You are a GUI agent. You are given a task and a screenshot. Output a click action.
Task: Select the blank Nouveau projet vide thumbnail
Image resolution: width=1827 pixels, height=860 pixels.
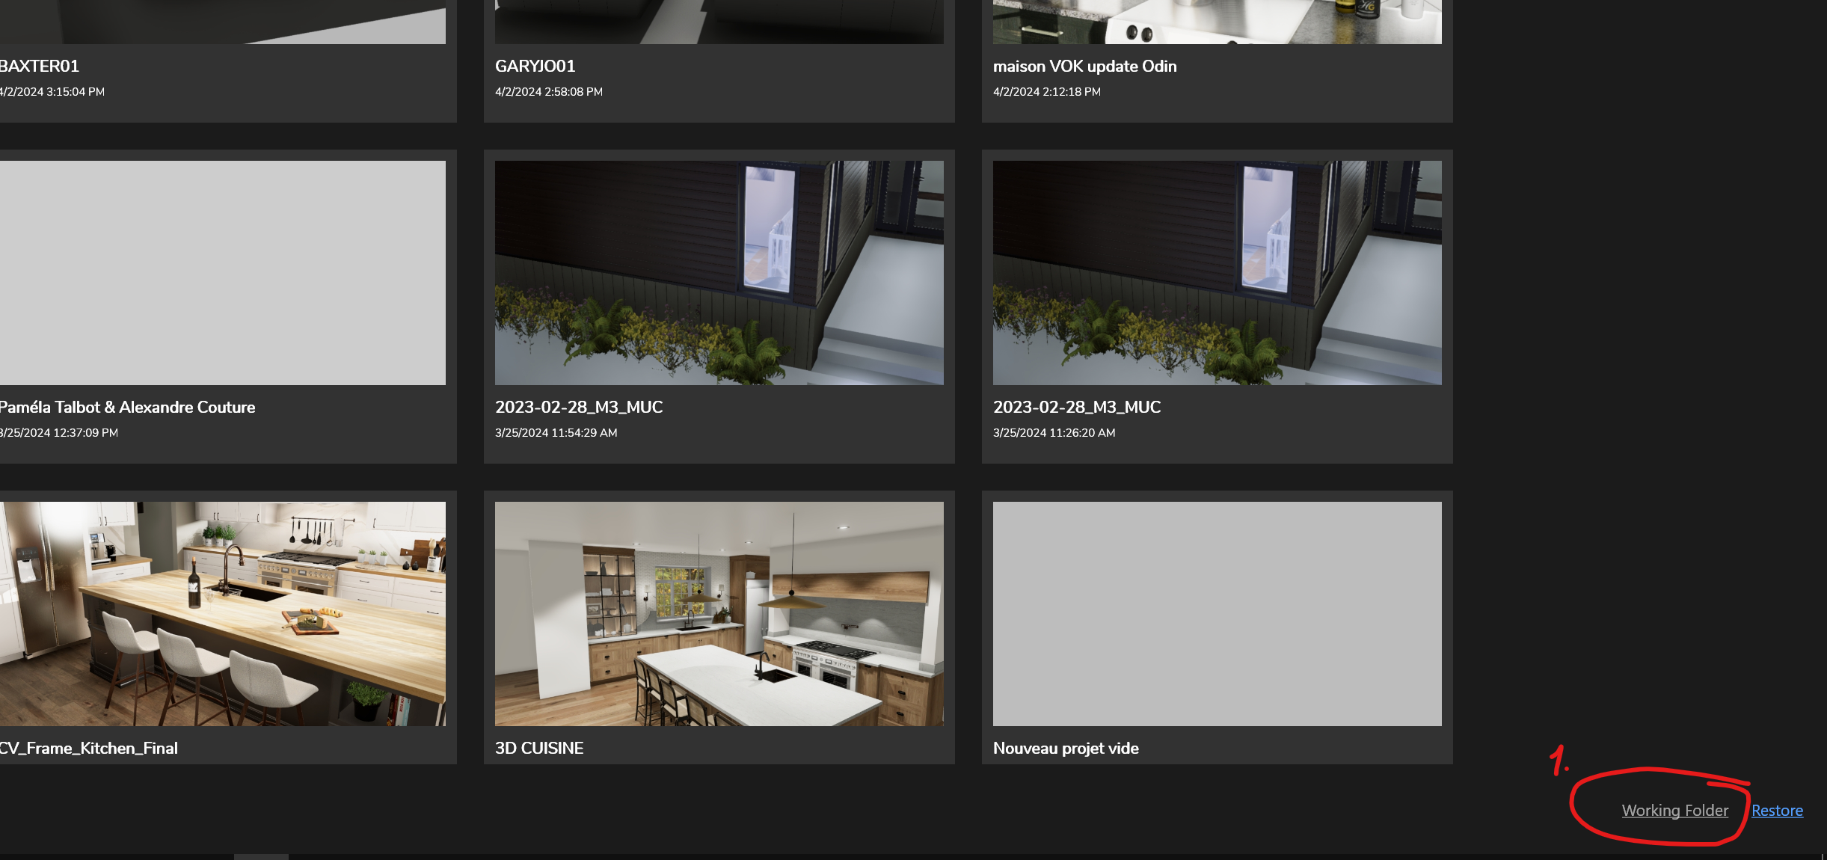tap(1217, 613)
